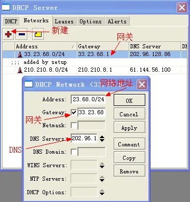Select the "added by setup" comment row
The width and height of the screenshot is (190, 202).
[95, 62]
